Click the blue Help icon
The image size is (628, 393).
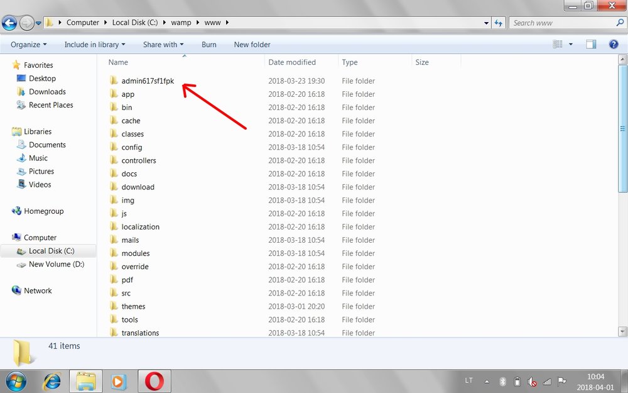pos(614,44)
